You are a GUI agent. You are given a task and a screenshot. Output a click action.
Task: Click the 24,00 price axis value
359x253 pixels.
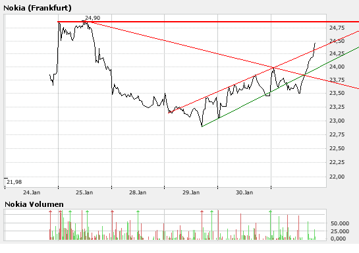[337, 67]
